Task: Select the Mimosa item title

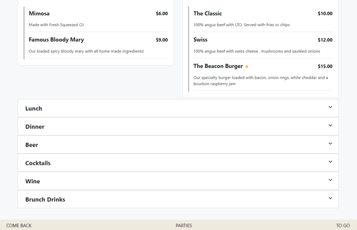Action: 39,13
